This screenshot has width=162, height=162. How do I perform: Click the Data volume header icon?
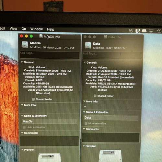point(88,45)
